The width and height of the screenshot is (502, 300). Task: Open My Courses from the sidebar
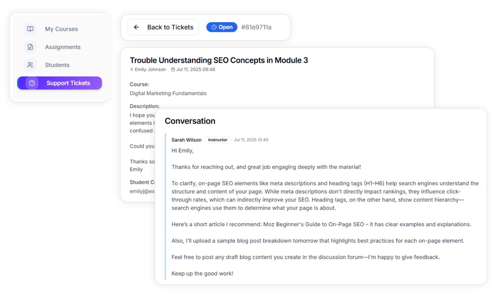(61, 29)
